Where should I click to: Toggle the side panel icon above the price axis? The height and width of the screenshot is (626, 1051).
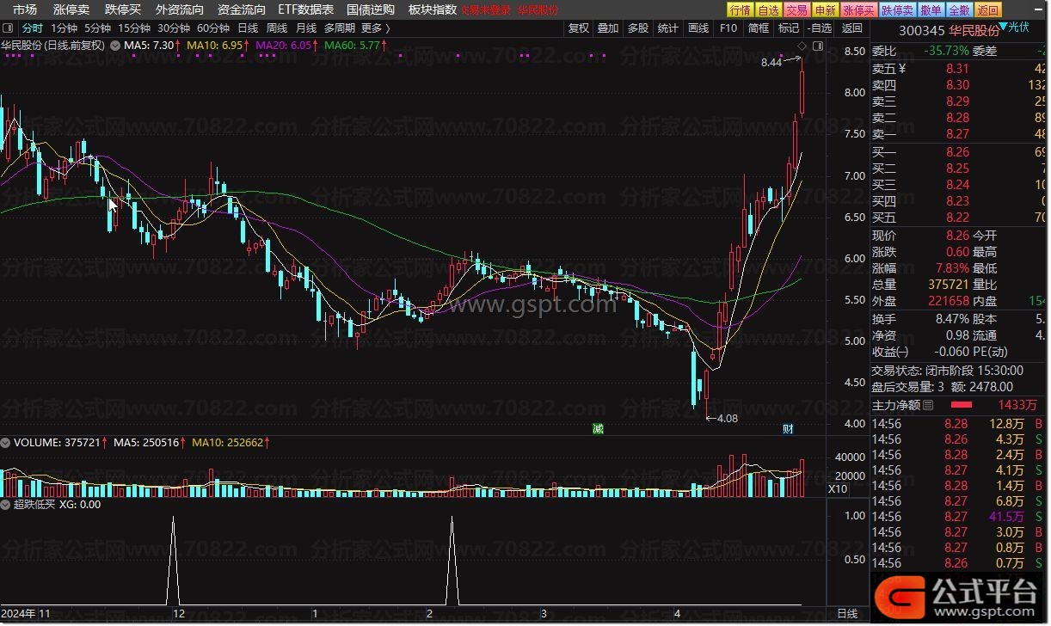[x=817, y=45]
